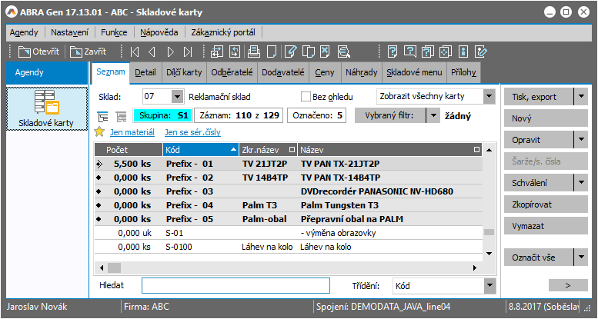Go to the last record arrow
Image resolution: width=598 pixels, height=319 pixels.
(188, 52)
